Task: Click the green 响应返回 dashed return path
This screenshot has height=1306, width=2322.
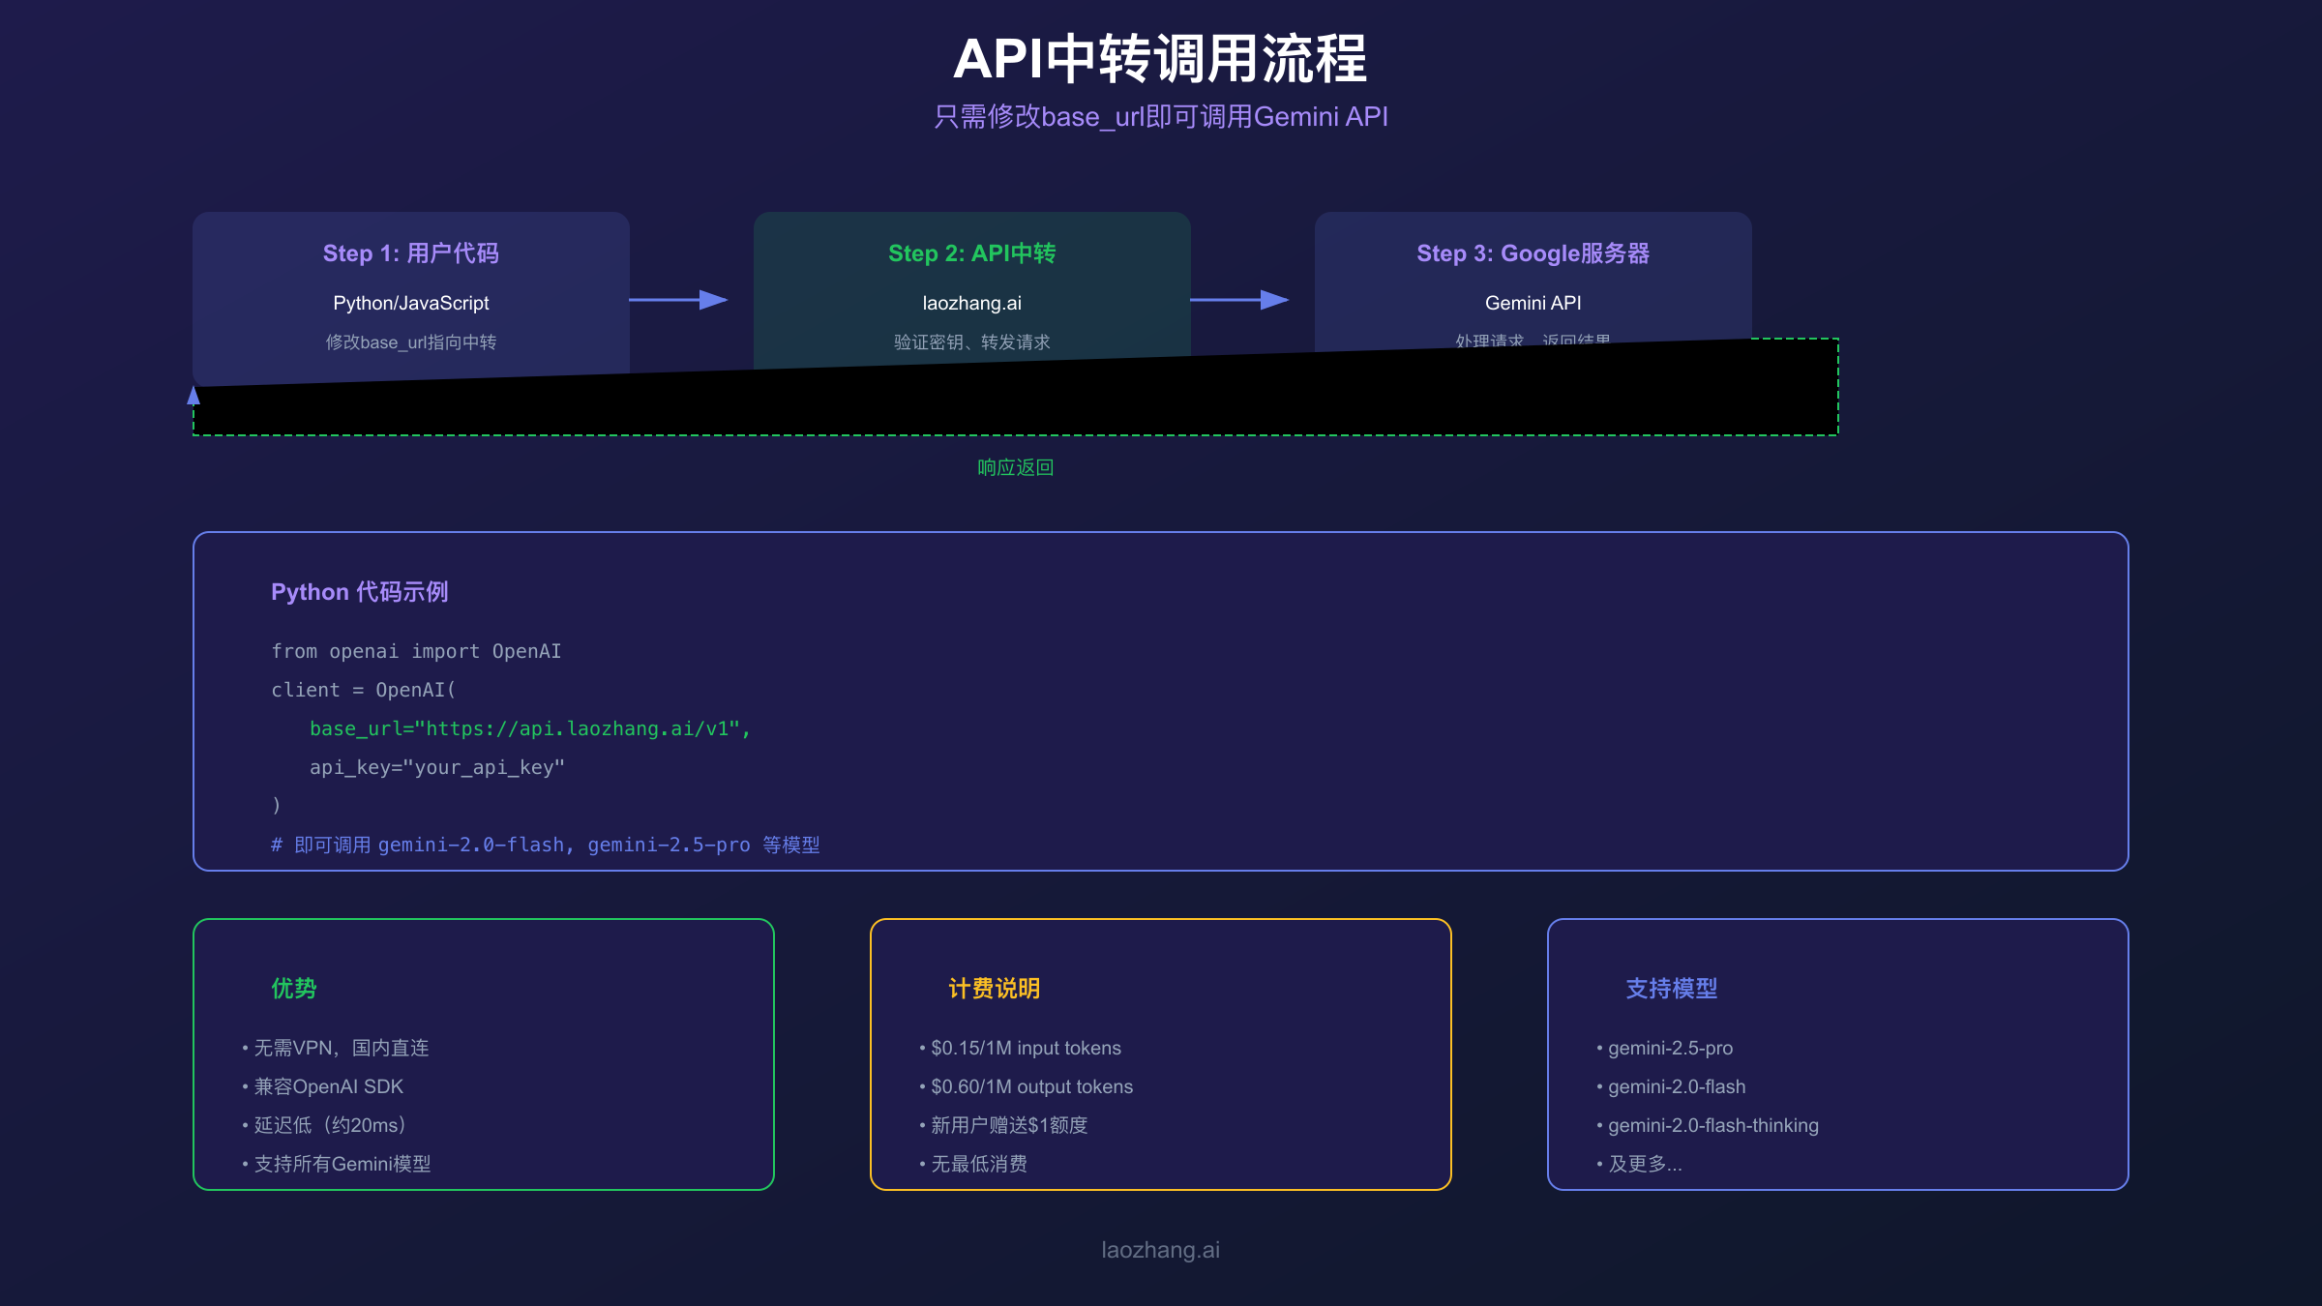Action: (x=1015, y=467)
